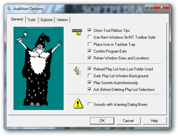
Task: Click the yellow warning triangle icon
Action: 78,103
